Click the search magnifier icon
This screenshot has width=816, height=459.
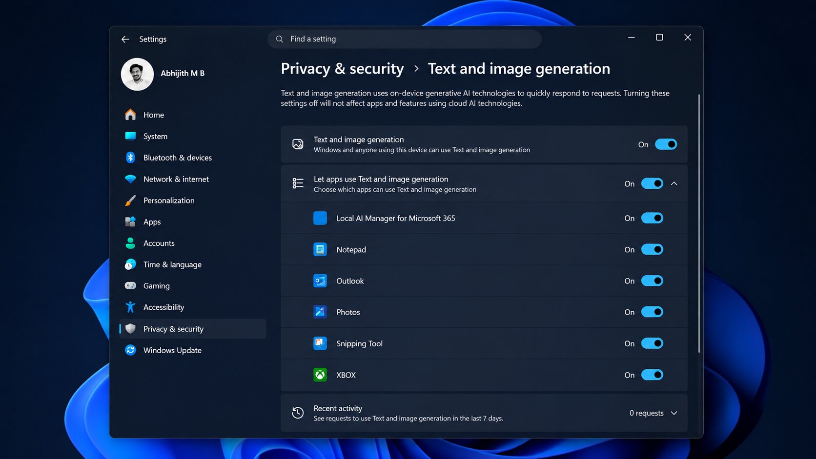[x=280, y=39]
